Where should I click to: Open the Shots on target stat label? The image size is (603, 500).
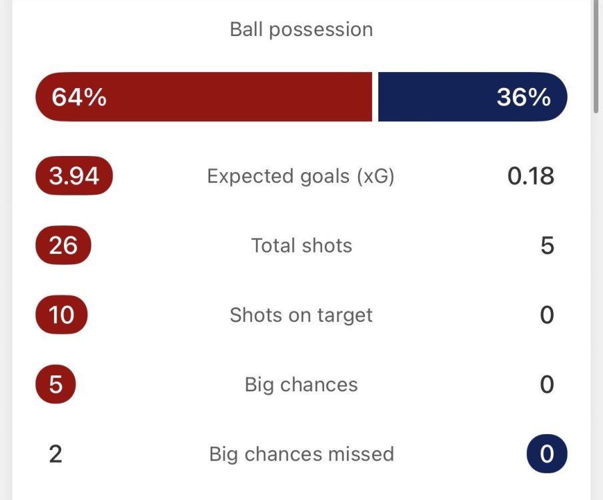301,315
